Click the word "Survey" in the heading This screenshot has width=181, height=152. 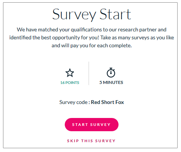[74, 14]
